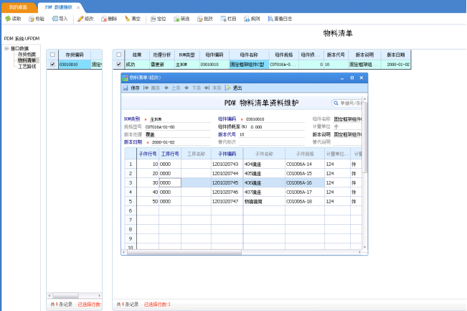Click the 版本代号 field with 10
Image resolution: width=467 pixels, height=311 pixels.
(x=271, y=135)
